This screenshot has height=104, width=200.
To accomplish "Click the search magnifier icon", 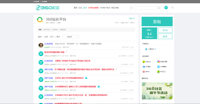I will tap(159, 8).
